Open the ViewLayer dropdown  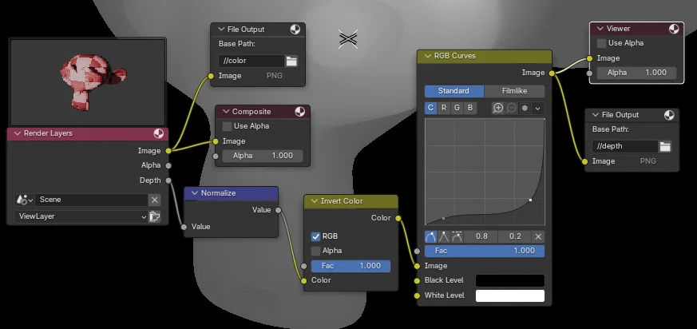[x=81, y=216]
